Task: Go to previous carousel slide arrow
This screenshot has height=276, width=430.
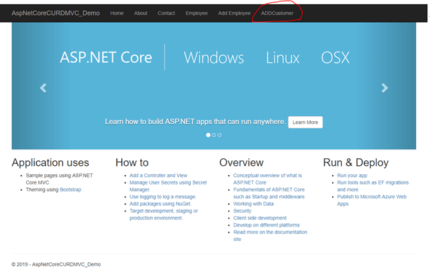Action: pos(43,88)
